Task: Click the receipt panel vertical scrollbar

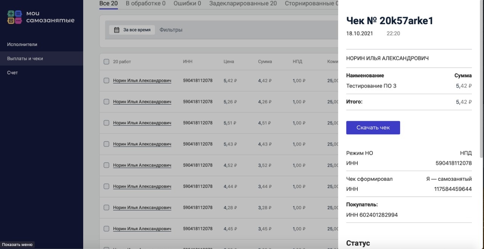Action: pos(481,79)
